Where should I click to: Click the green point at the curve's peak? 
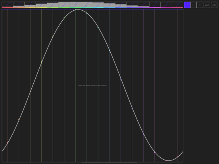click(x=75, y=10)
